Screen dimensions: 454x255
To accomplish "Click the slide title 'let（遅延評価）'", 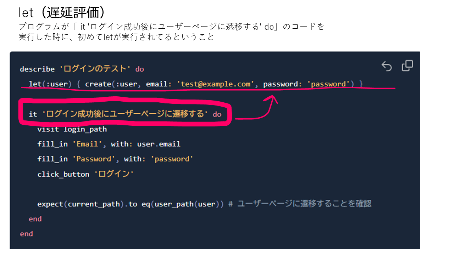I will pyautogui.click(x=63, y=13).
